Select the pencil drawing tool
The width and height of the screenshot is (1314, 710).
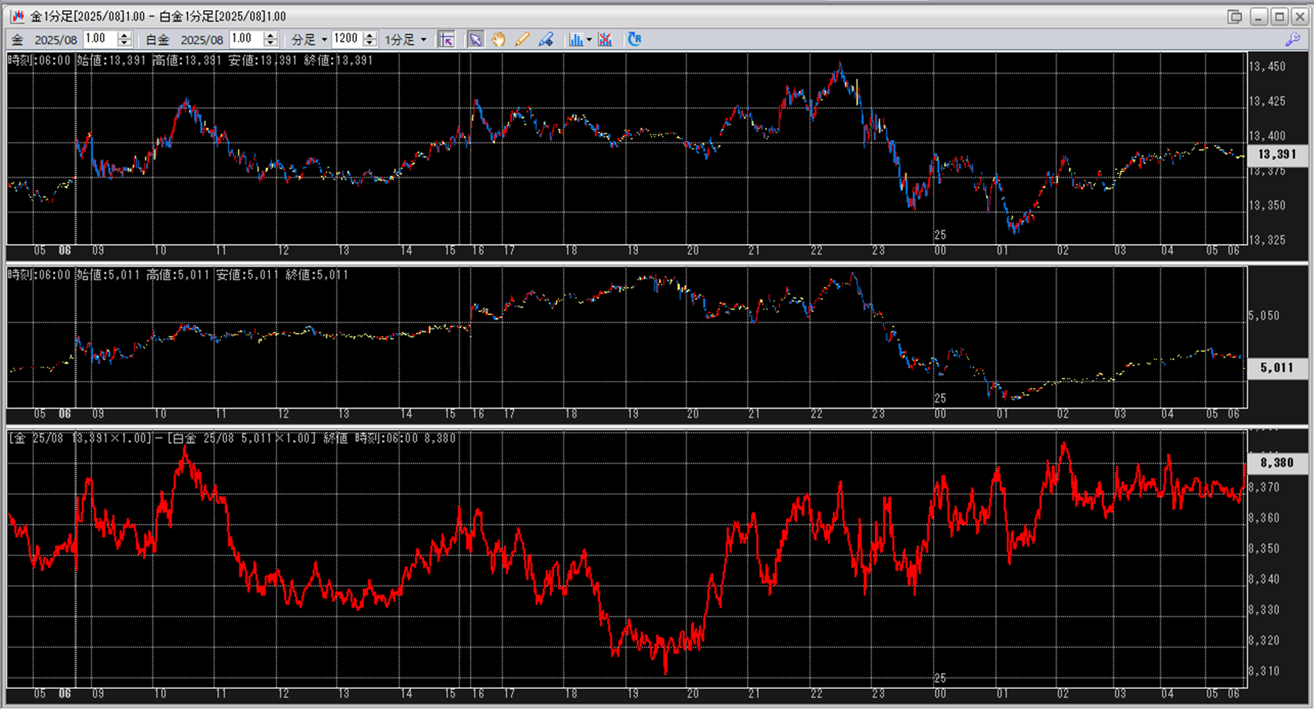pos(522,40)
